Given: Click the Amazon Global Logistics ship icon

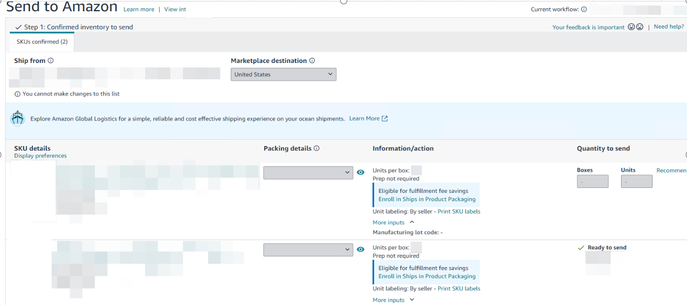Looking at the screenshot, I should click(18, 119).
